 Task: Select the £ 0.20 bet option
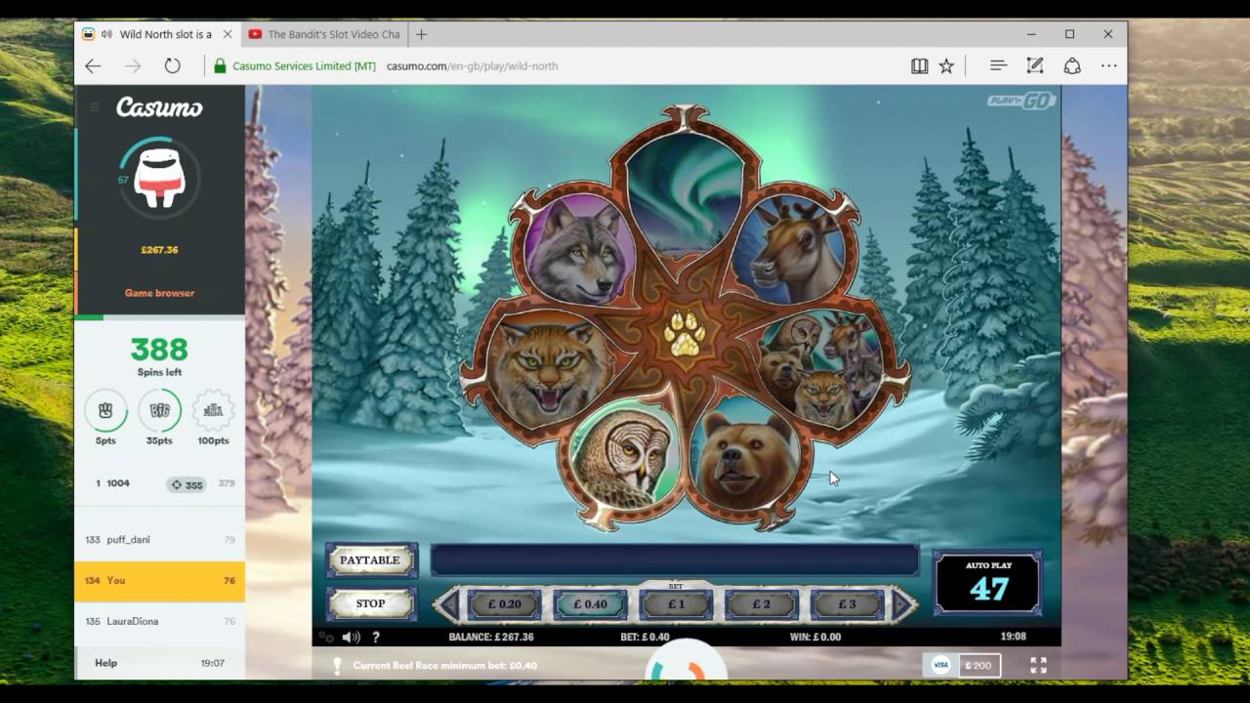point(504,604)
